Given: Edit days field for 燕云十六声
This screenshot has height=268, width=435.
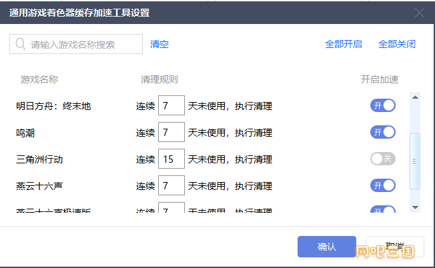Looking at the screenshot, I should [171, 185].
